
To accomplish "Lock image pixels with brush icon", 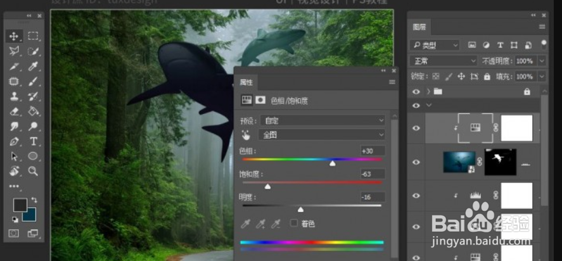I will point(449,77).
